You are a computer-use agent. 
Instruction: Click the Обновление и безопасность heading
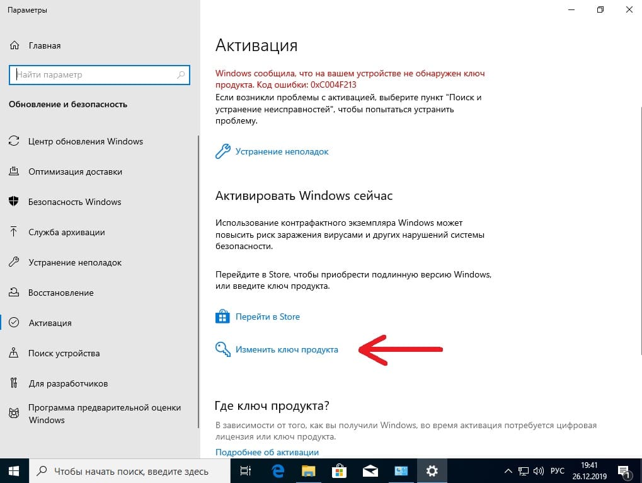coord(68,105)
